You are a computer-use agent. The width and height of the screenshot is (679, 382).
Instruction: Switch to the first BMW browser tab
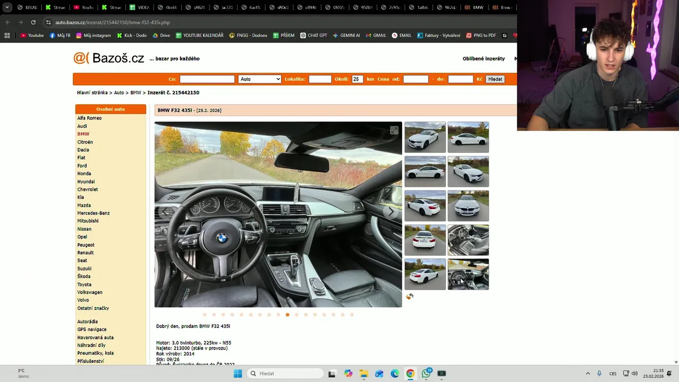point(474,7)
